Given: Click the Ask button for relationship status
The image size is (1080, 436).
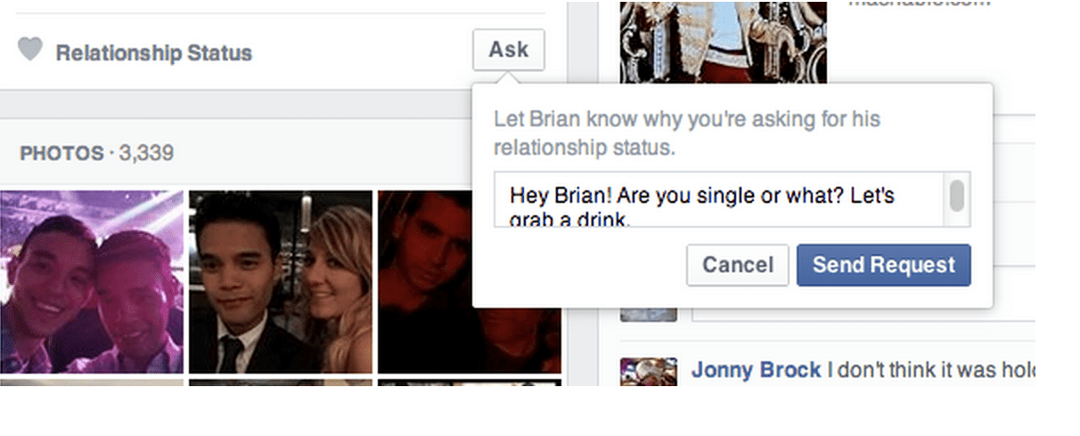Looking at the screenshot, I should (x=508, y=50).
